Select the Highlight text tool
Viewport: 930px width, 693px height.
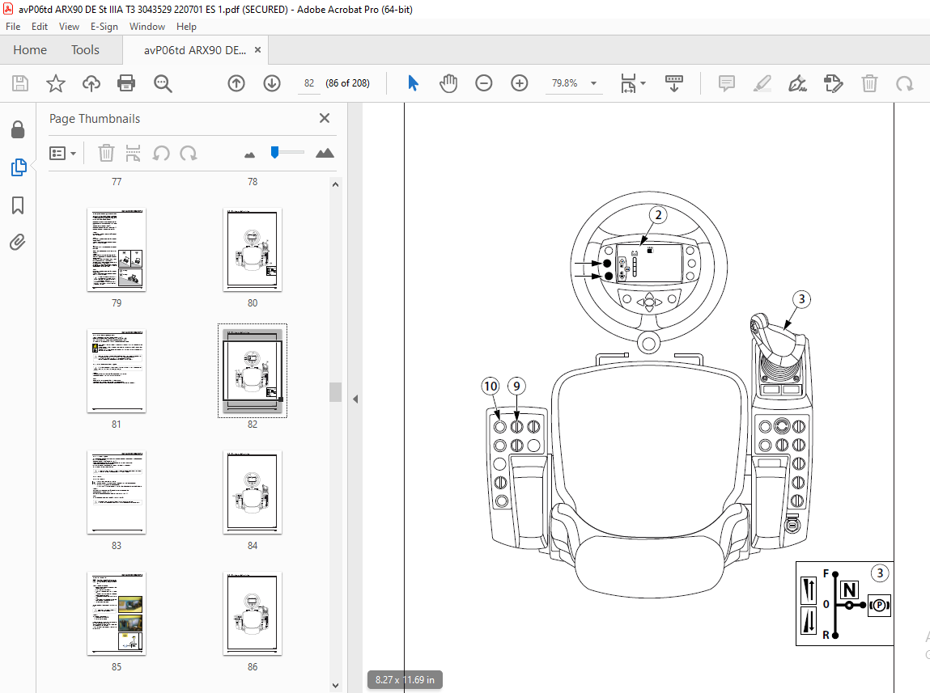tap(762, 83)
